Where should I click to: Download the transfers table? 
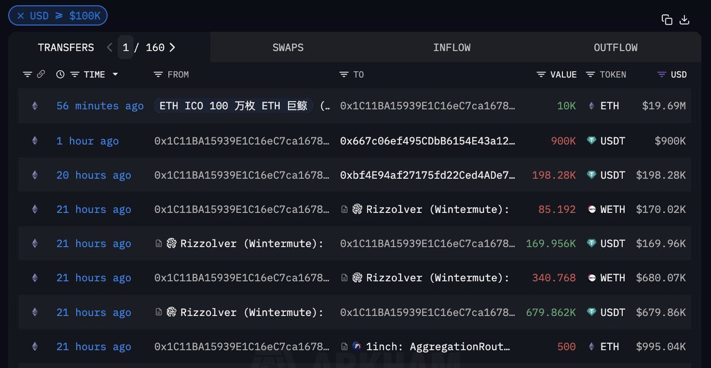pos(684,20)
